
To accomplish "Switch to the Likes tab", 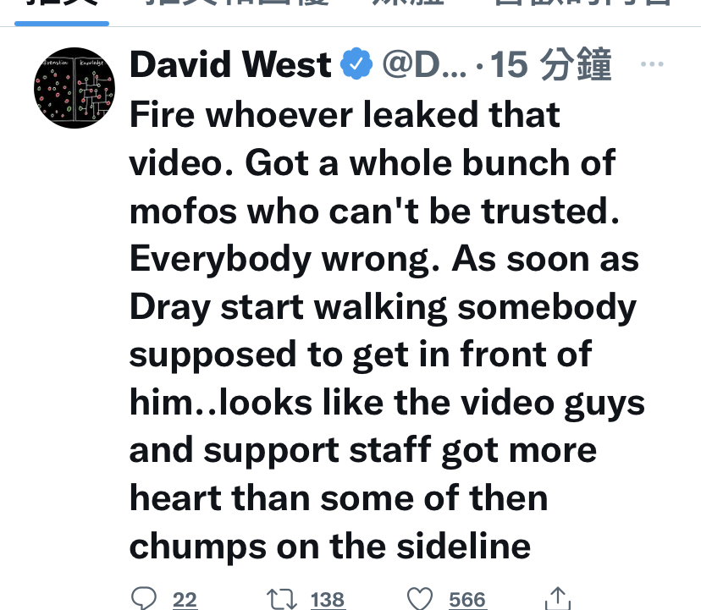I will (582, 3).
